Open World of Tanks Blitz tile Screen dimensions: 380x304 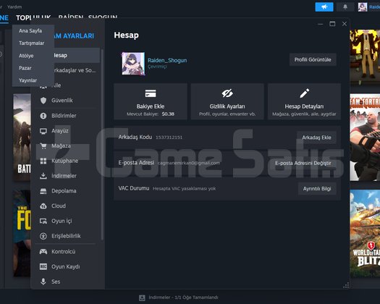click(365, 234)
